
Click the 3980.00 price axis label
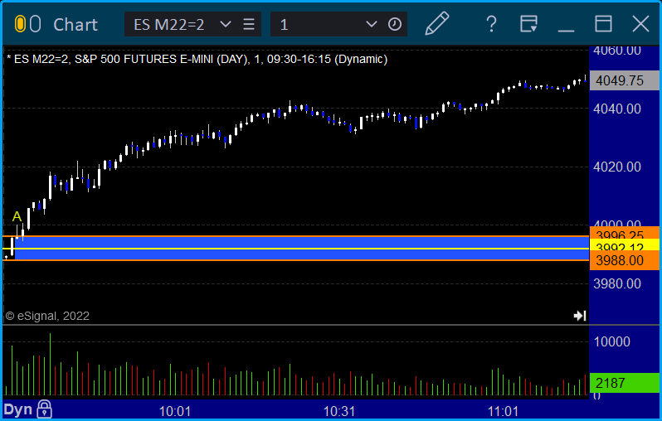click(617, 283)
